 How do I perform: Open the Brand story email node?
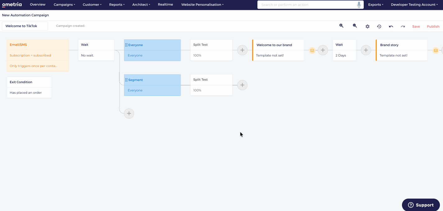pos(402,50)
